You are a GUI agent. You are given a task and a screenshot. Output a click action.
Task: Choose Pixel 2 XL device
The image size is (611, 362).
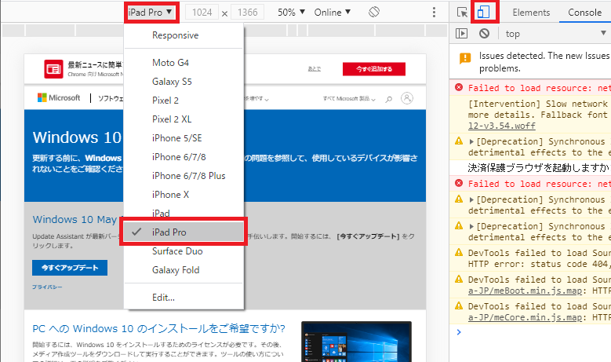click(184, 119)
